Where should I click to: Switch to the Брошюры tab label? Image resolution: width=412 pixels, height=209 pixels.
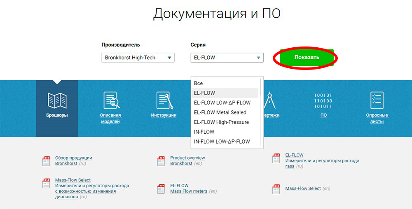[57, 115]
